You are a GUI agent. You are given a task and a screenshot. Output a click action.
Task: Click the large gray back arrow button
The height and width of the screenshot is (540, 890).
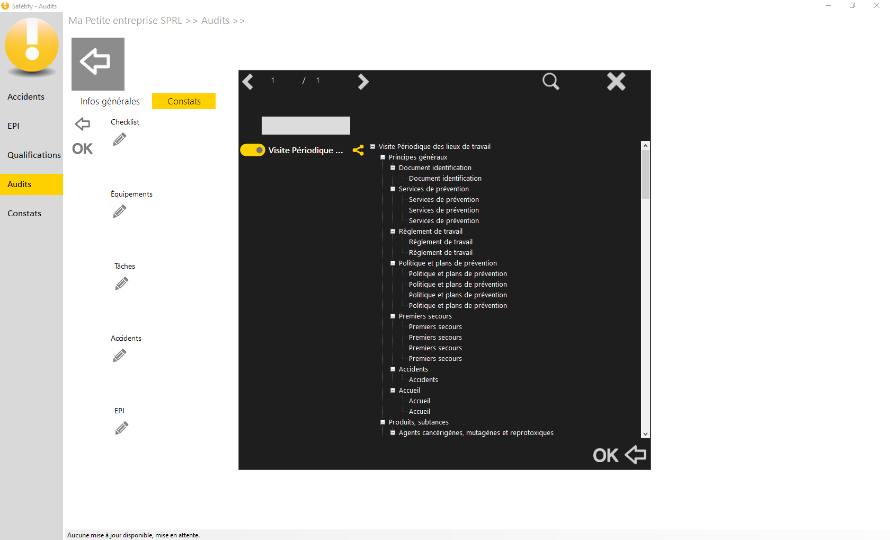click(x=98, y=64)
